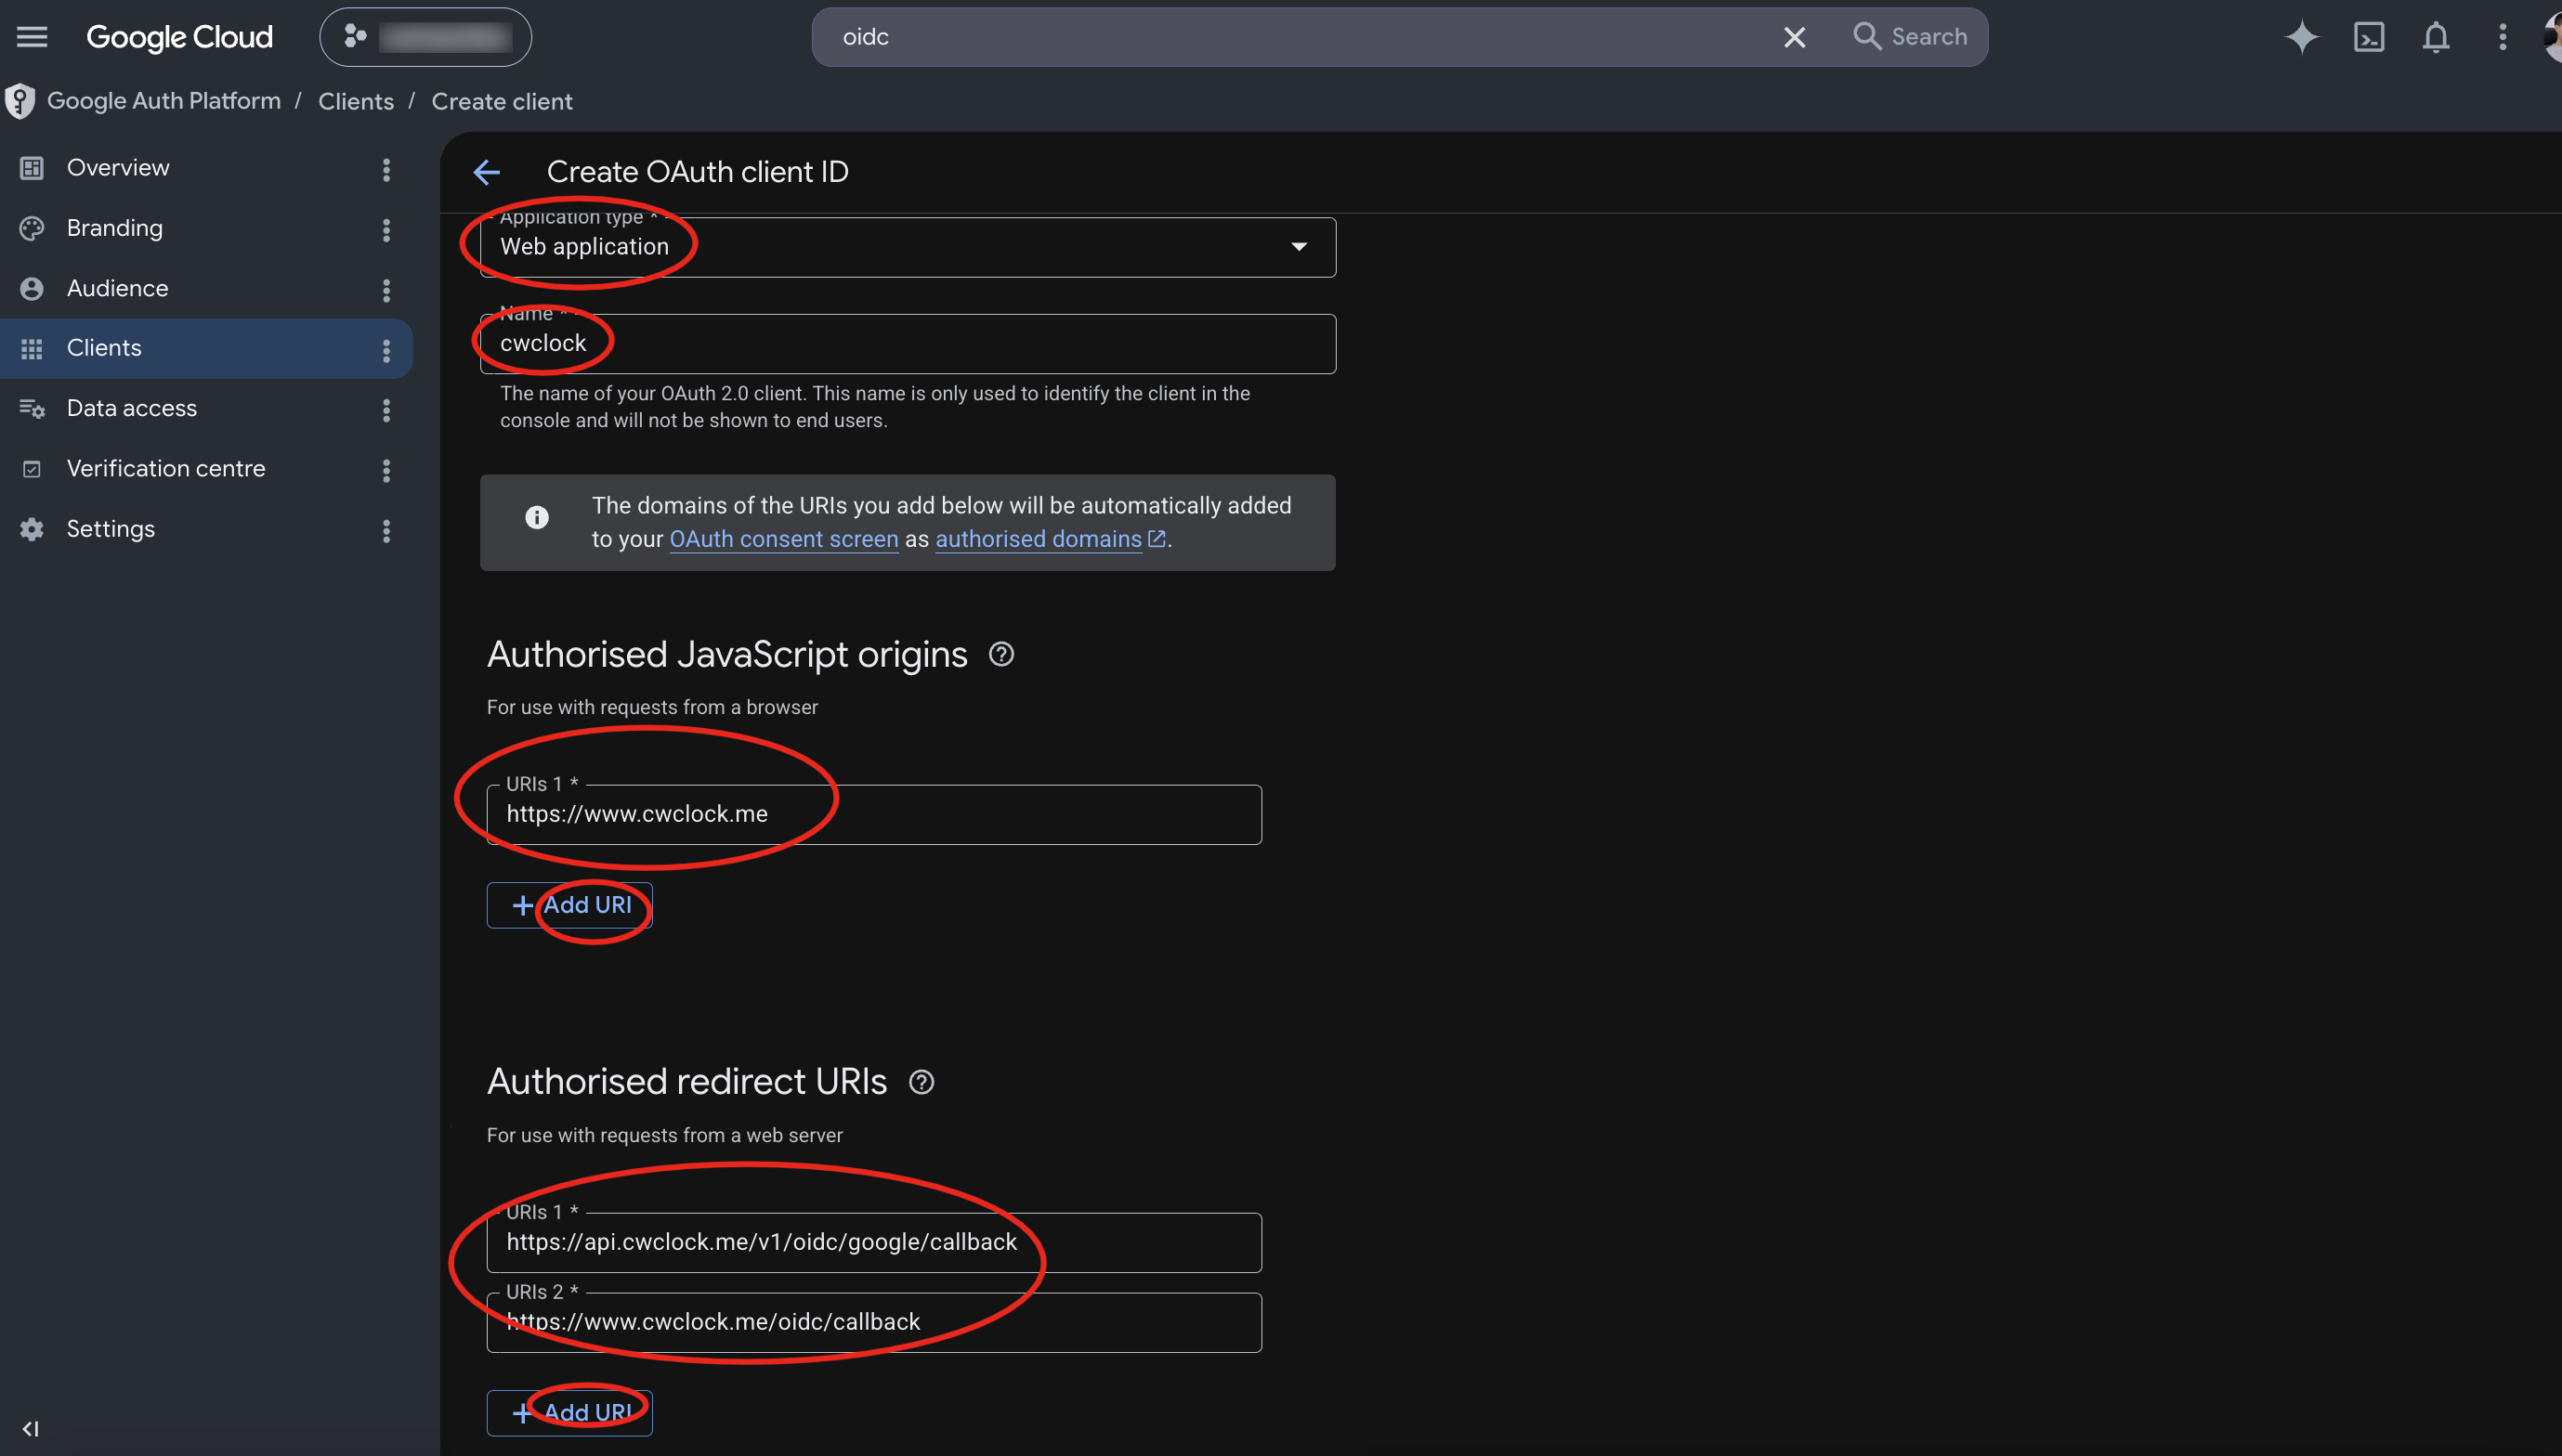Show help for Authorised JavaScript origins
2562x1456 pixels.
[x=1000, y=654]
